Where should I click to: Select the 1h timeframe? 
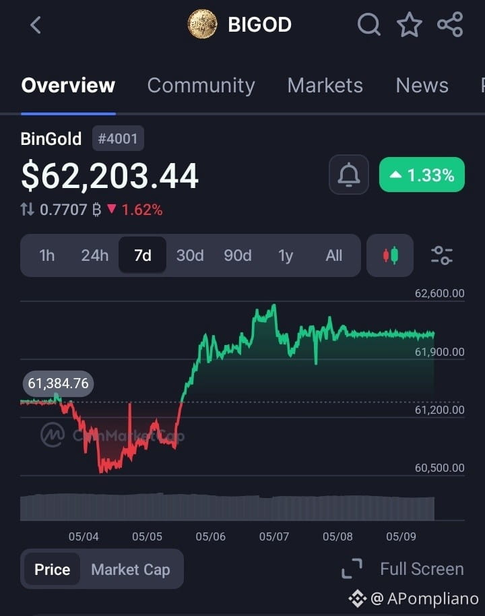46,255
